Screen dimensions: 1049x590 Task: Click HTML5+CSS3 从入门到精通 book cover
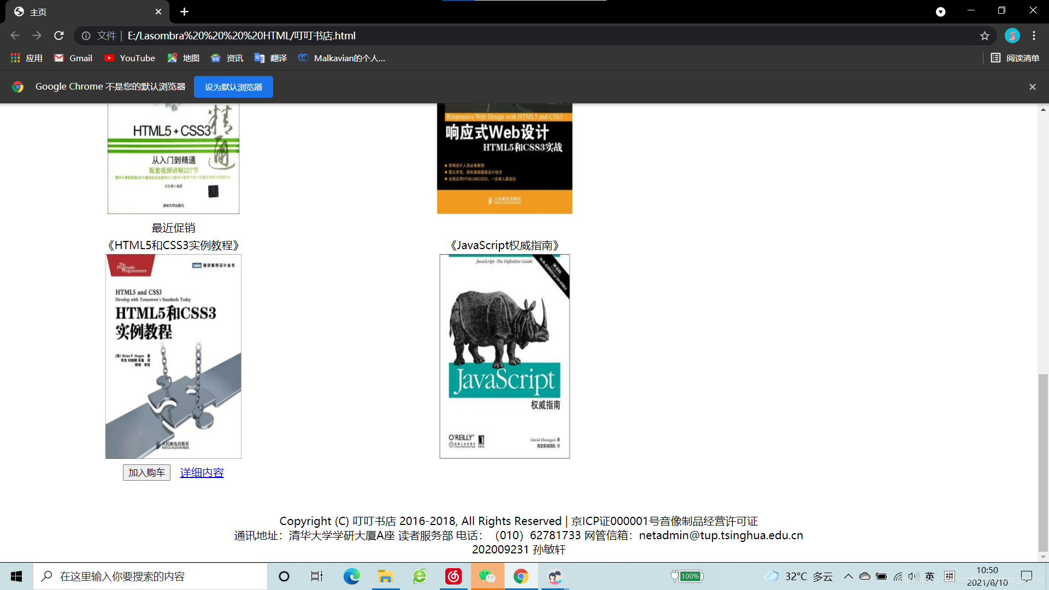point(173,158)
